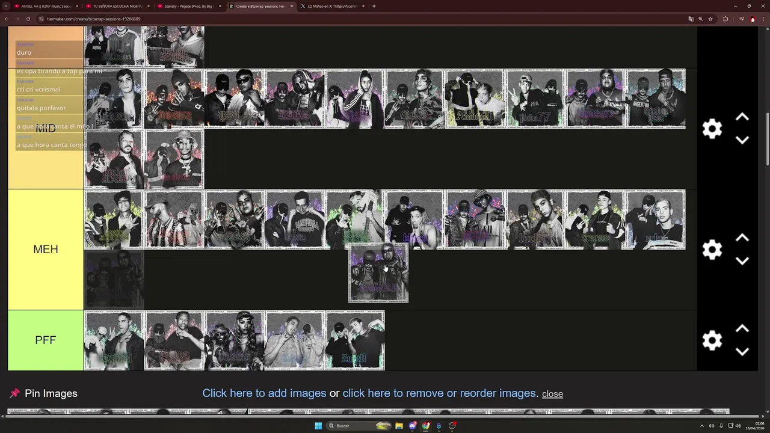This screenshot has height=433, width=770.
Task: Click the tiermaker.com URL address bar
Action: pyautogui.click(x=361, y=19)
